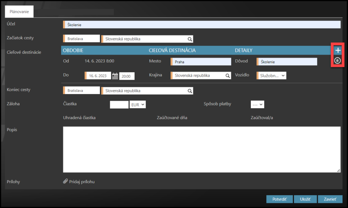The image size is (348, 208).
Task: Close the form with Zavrieť
Action: (x=330, y=199)
